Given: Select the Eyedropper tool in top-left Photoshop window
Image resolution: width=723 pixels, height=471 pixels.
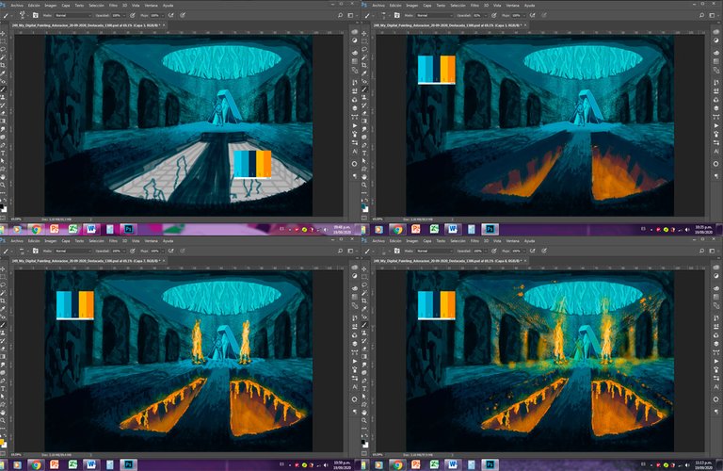Looking at the screenshot, I should pyautogui.click(x=5, y=73).
